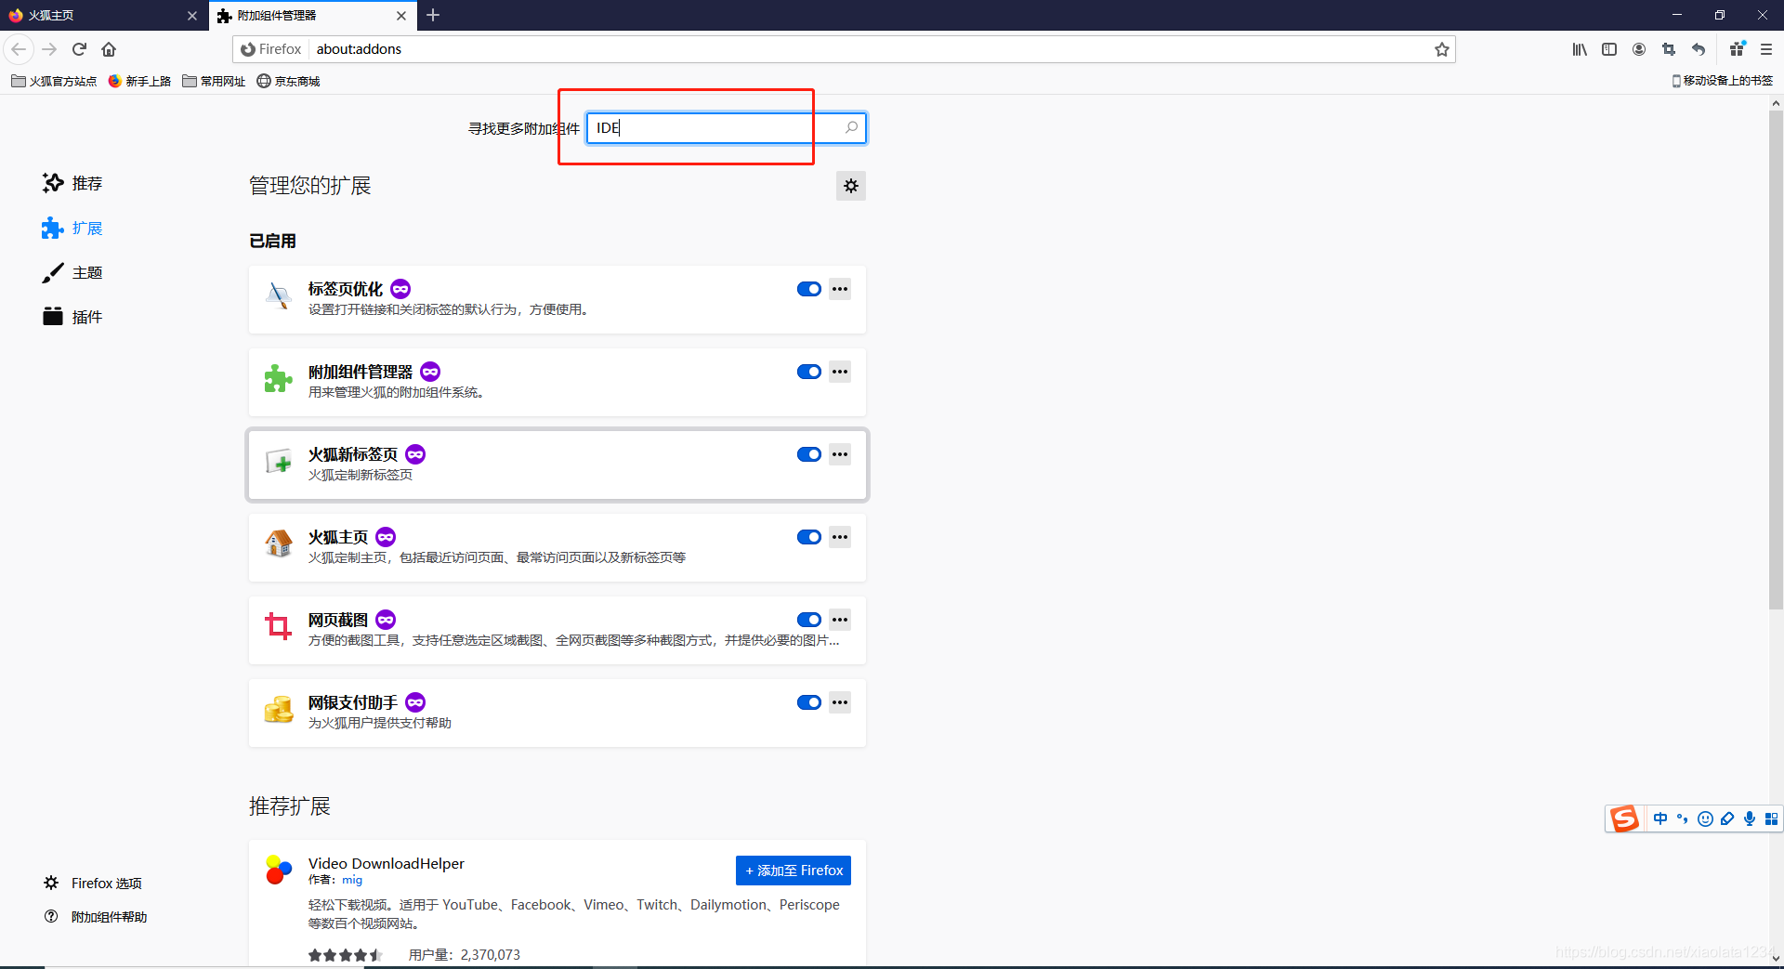Open the 插件 category
1784x969 pixels.
click(x=72, y=317)
